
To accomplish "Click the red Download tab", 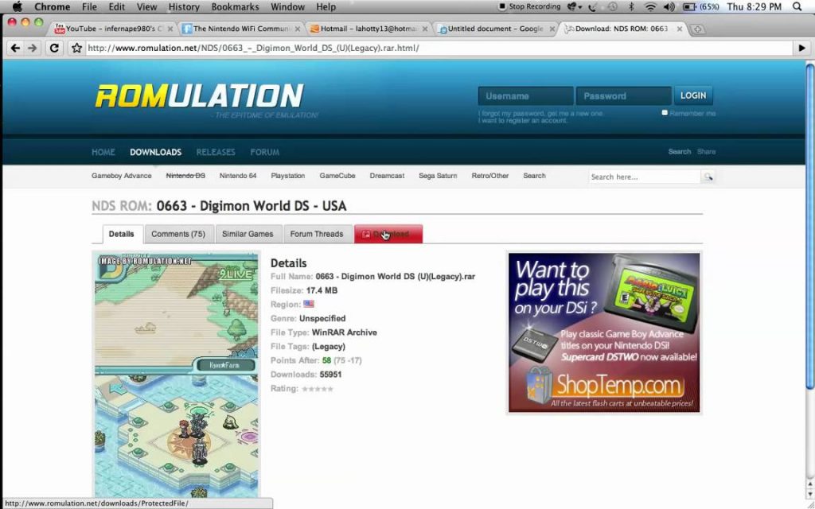I will tap(388, 234).
